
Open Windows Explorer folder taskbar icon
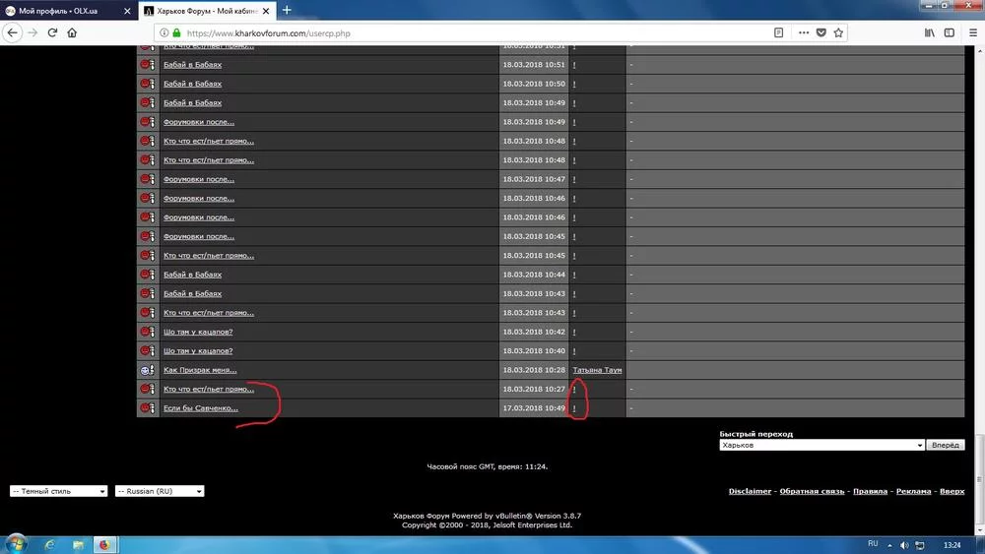tap(78, 545)
